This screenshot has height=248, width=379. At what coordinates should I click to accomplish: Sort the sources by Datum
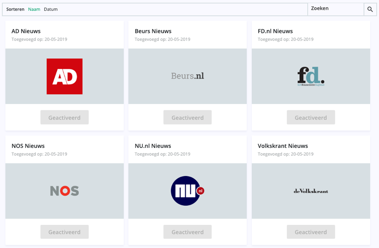[51, 9]
